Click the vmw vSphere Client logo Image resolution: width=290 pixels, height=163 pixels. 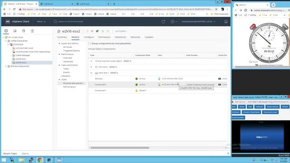(17, 22)
